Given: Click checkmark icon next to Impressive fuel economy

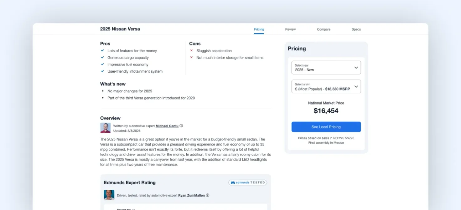Looking at the screenshot, I should tap(102, 64).
